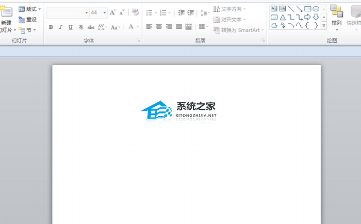Viewport: 361px width, 224px height.
Task: Expand the full shapes gallery
Action: point(324,26)
